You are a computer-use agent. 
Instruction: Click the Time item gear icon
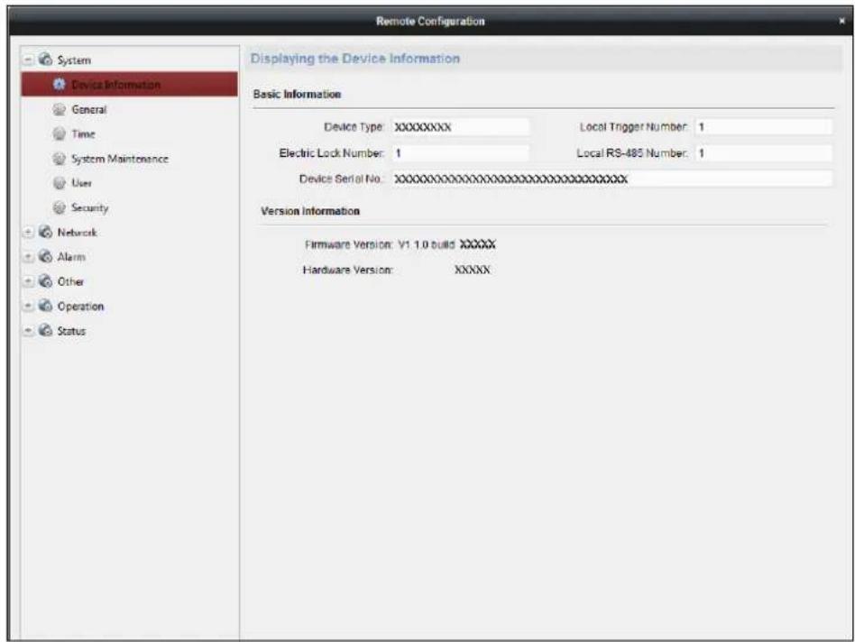coord(59,133)
